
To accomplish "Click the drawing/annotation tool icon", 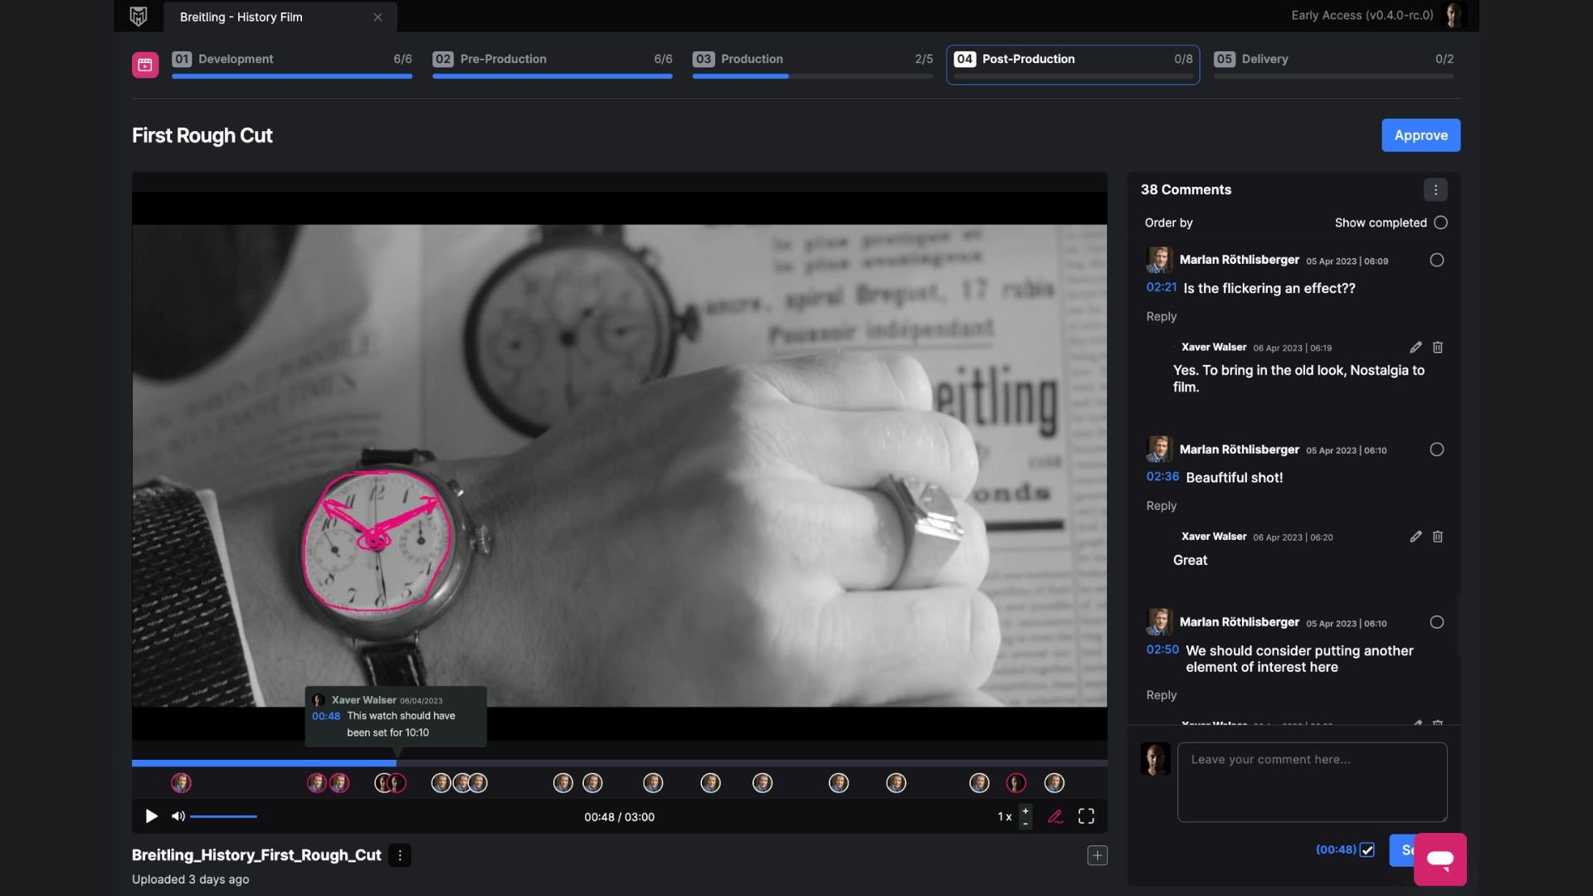I will point(1055,816).
